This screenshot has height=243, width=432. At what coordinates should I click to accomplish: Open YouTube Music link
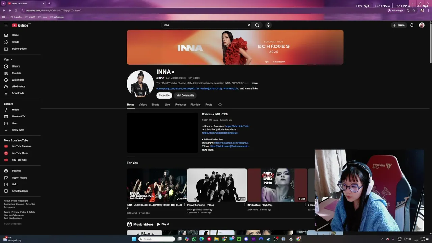pyautogui.click(x=20, y=153)
